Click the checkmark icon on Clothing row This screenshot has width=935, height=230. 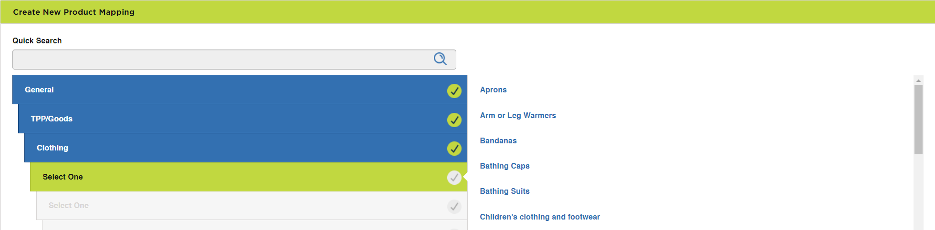point(454,149)
